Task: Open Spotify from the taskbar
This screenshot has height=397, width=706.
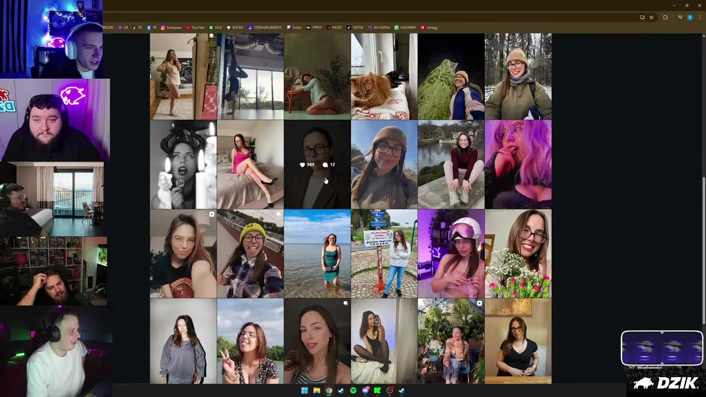Action: coord(353,390)
